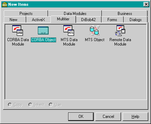Confirm with the OK button
The height and width of the screenshot is (124, 151).
(81, 117)
